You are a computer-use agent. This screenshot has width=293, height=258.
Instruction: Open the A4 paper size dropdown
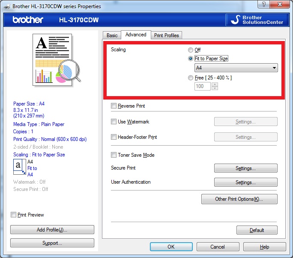[x=236, y=68]
